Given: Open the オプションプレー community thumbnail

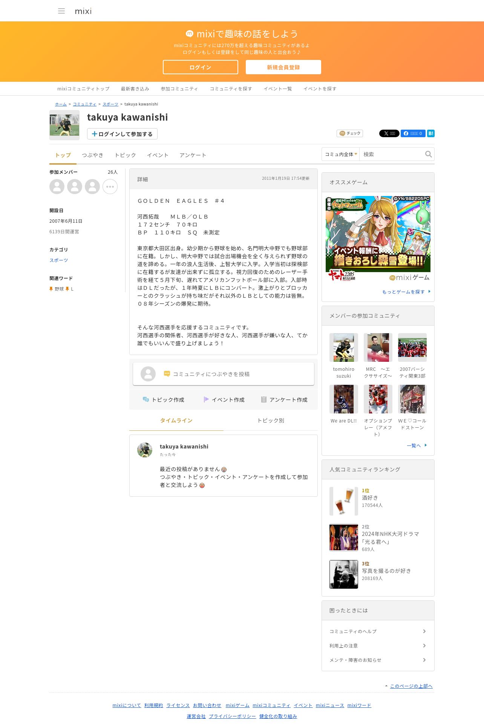Looking at the screenshot, I should click(378, 399).
